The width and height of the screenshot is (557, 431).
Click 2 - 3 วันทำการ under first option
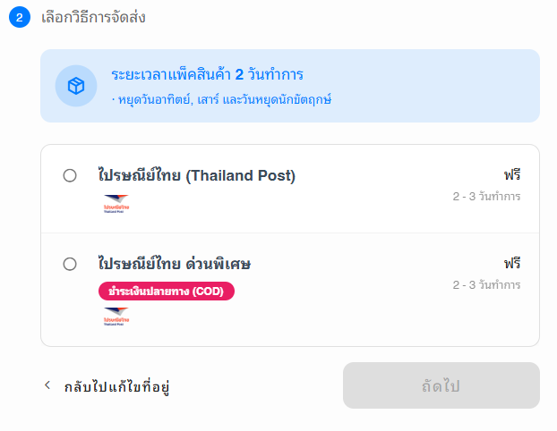[x=486, y=197]
